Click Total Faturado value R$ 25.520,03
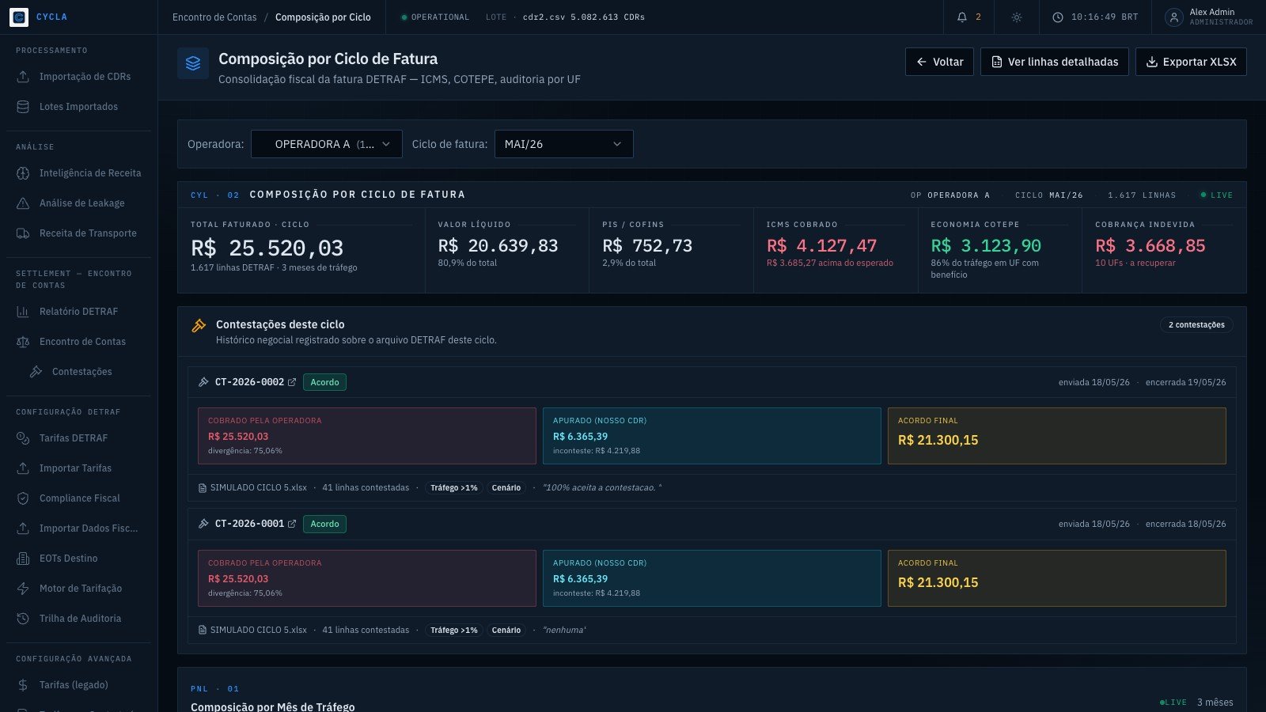 tap(267, 248)
